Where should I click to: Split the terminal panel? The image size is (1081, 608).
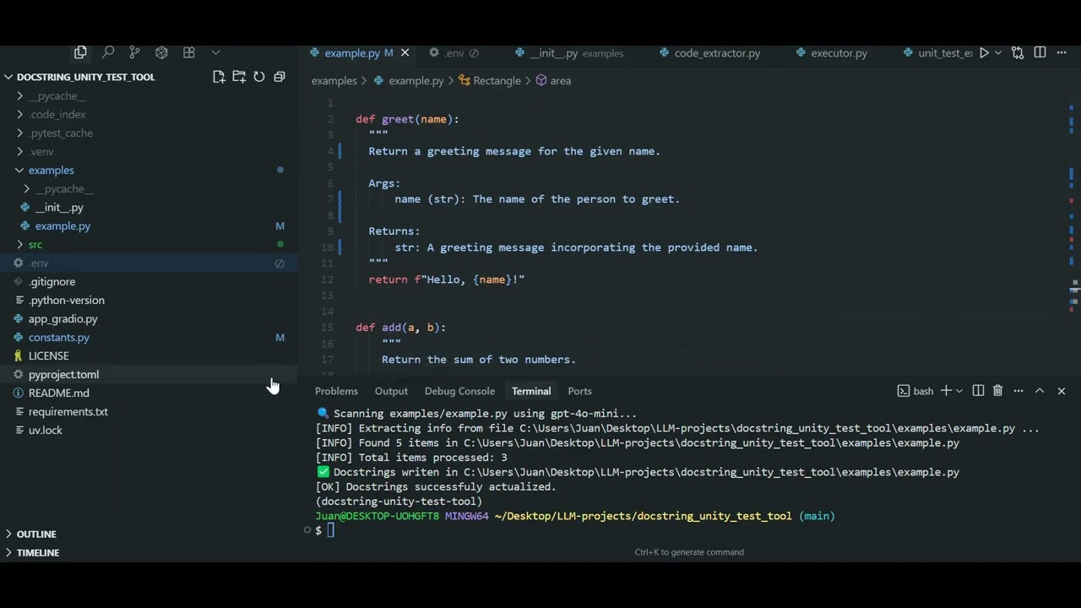(978, 391)
